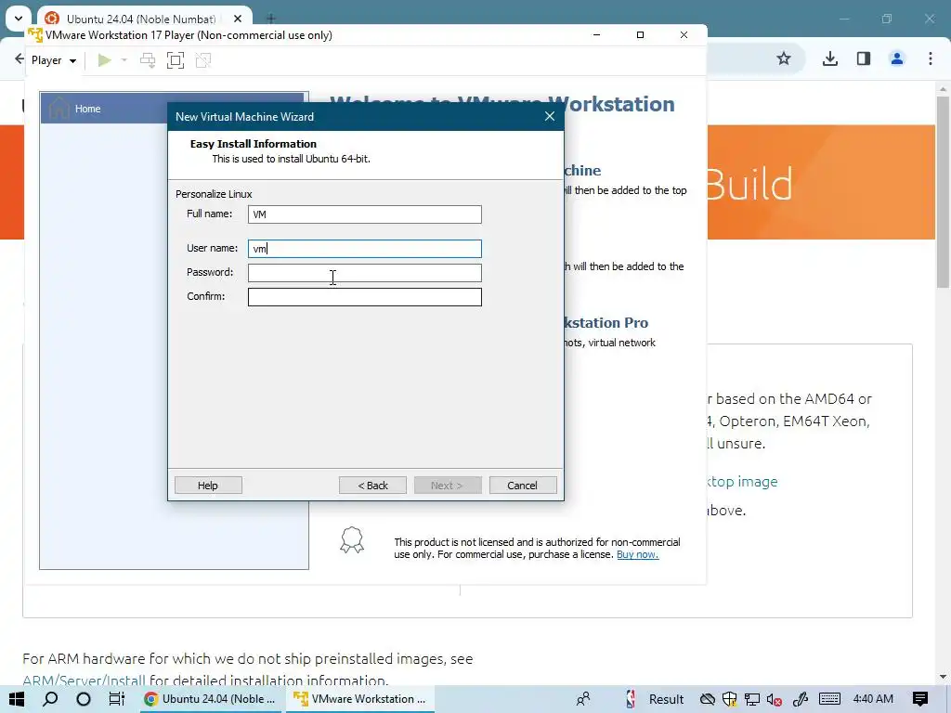This screenshot has height=713, width=951.
Task: Switch to VMware Workstation taskbar button
Action: [x=360, y=699]
